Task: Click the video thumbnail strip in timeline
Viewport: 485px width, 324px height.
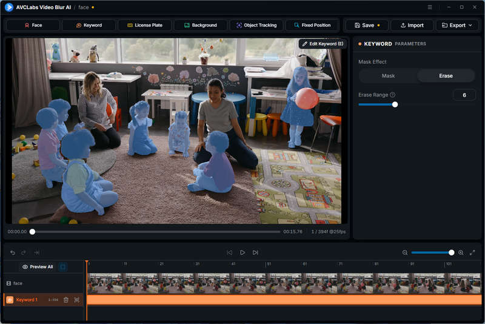Action: 284,283
